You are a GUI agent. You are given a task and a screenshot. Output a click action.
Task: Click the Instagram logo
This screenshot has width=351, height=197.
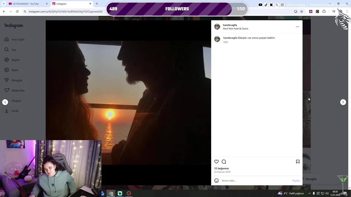pyautogui.click(x=14, y=26)
